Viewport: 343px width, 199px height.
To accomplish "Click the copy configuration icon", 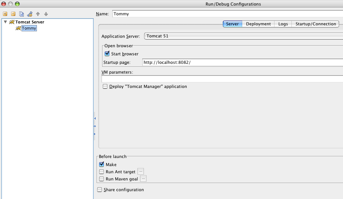I will click(22, 14).
